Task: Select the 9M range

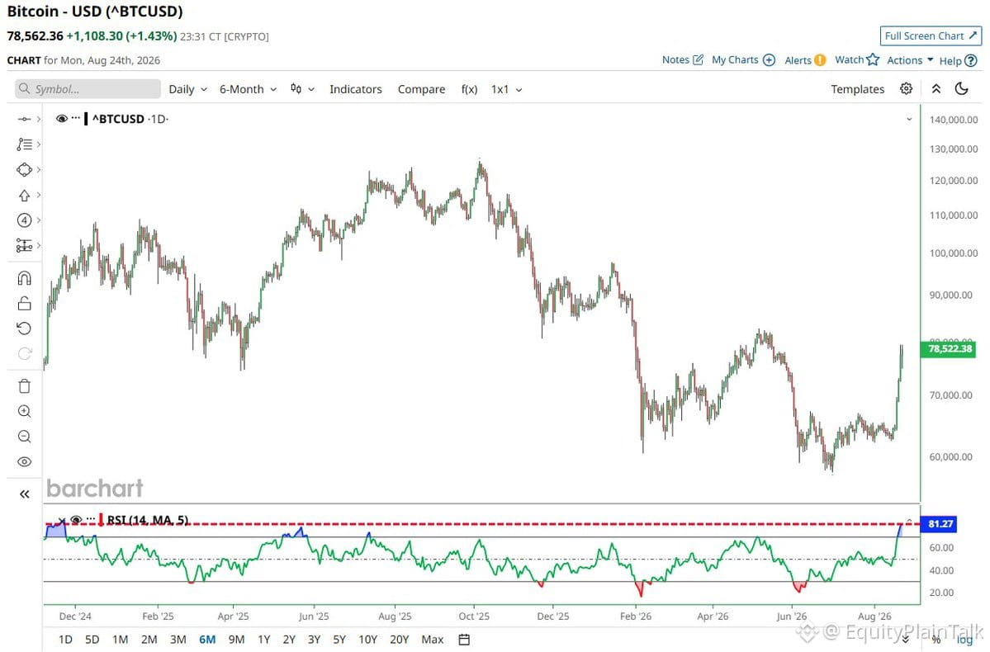Action: coord(236,640)
